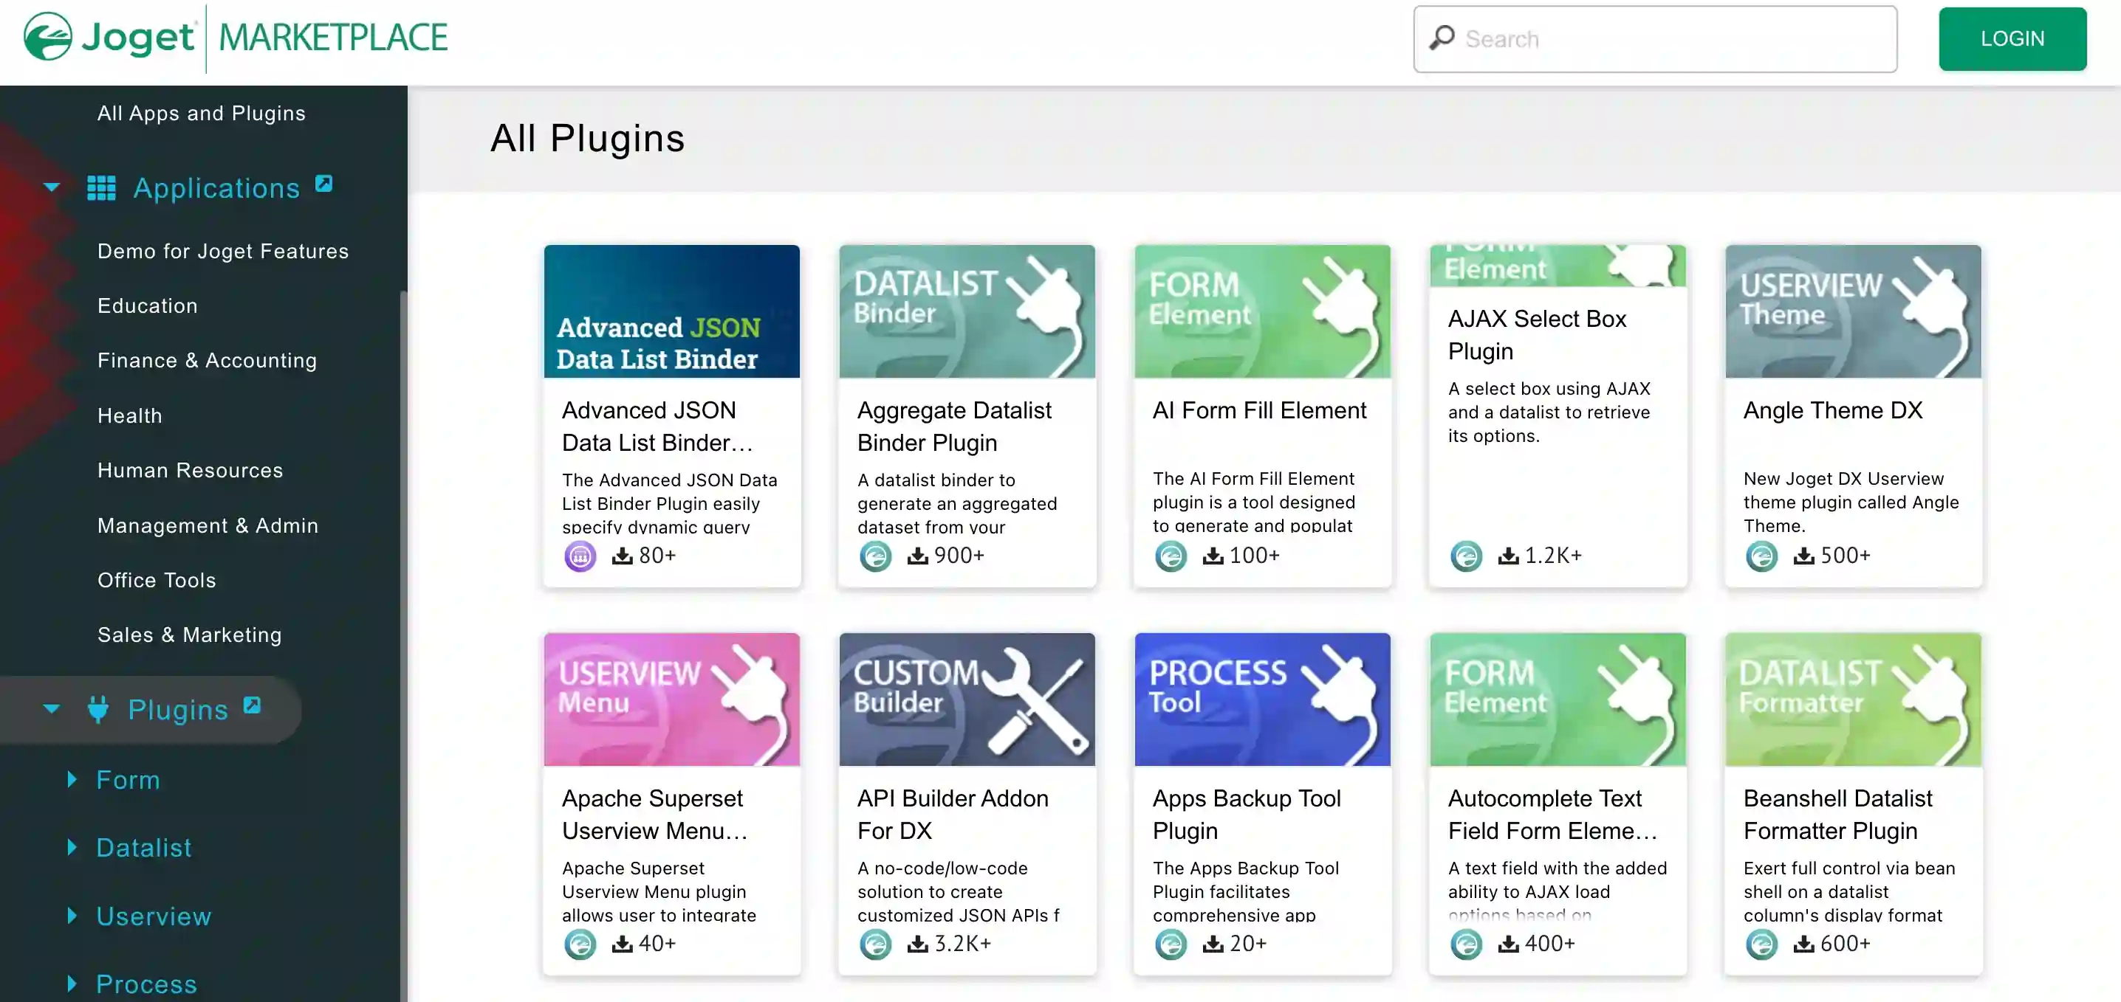2121x1002 pixels.
Task: Click the publisher avatar on AJAX Select Box card
Action: click(1466, 556)
